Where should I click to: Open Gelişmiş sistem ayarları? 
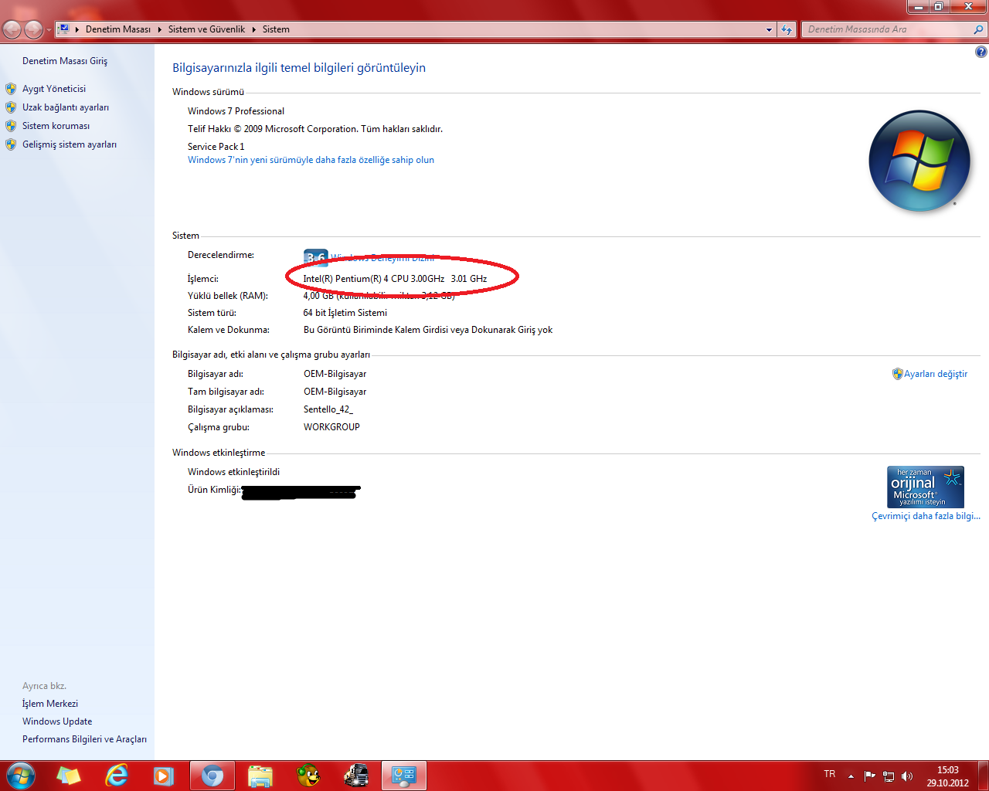[70, 144]
